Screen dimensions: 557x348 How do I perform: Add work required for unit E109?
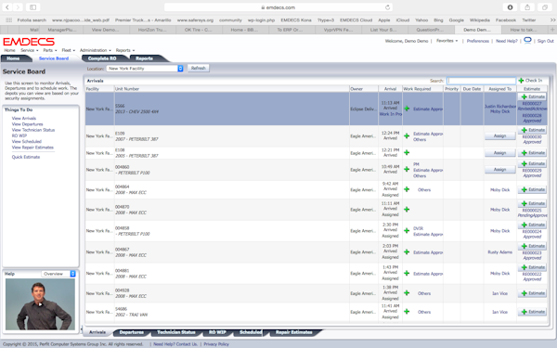click(407, 135)
